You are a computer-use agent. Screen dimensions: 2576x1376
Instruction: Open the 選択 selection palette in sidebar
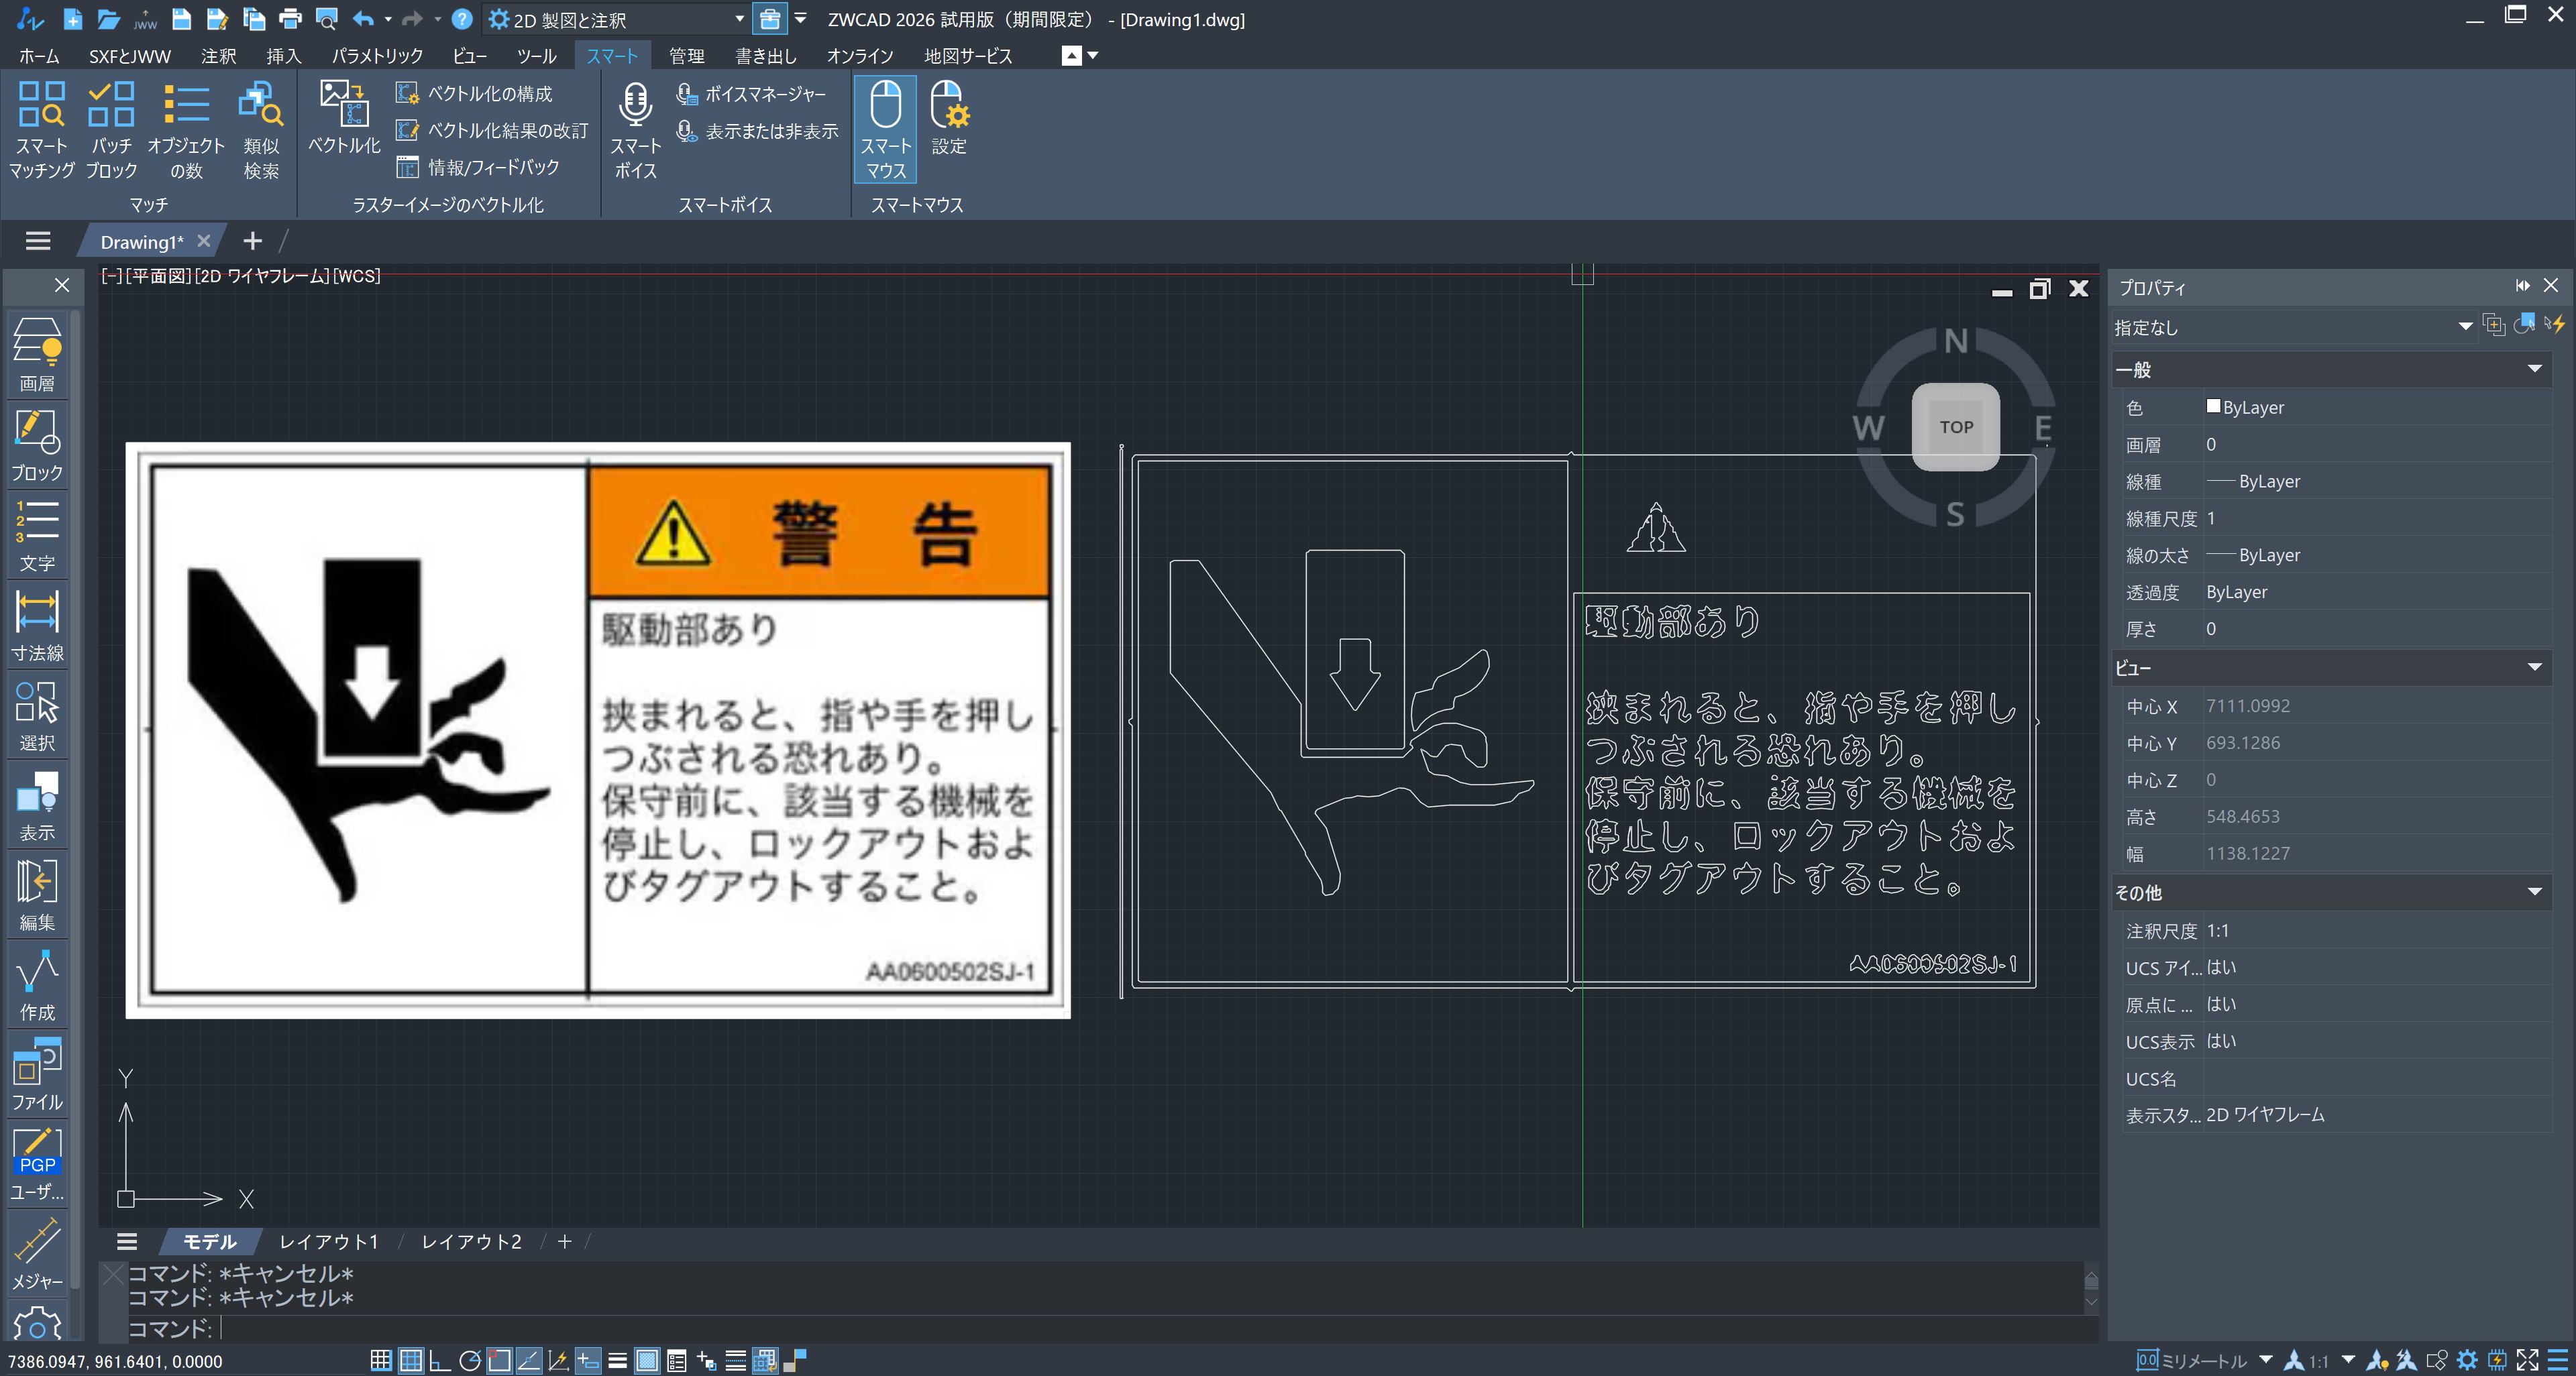coord(38,714)
